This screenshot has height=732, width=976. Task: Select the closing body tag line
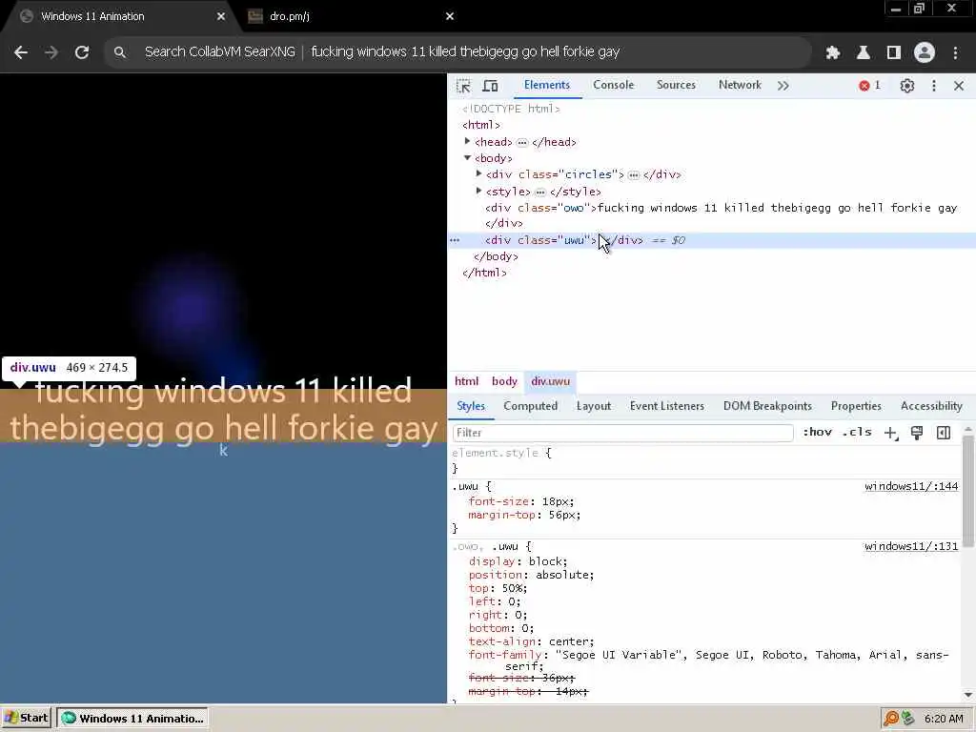pos(496,256)
